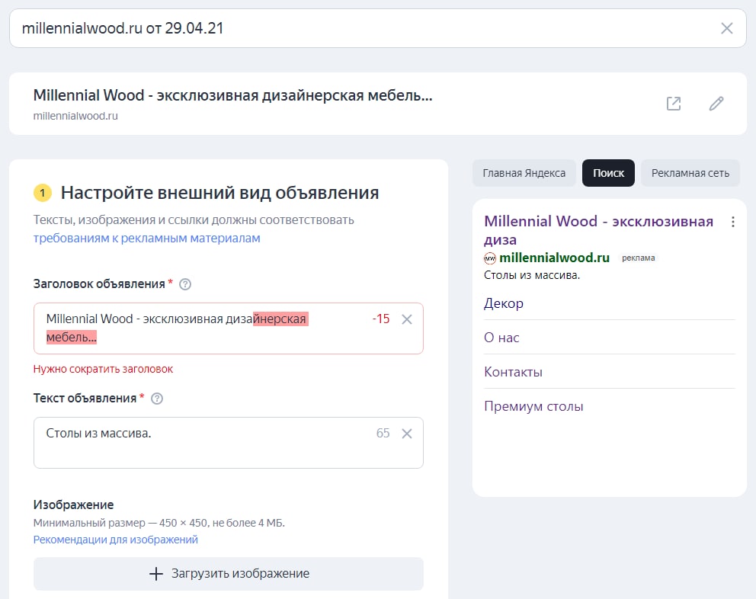The width and height of the screenshot is (756, 599).
Task: Click Премиум столы quick link
Action: (533, 406)
